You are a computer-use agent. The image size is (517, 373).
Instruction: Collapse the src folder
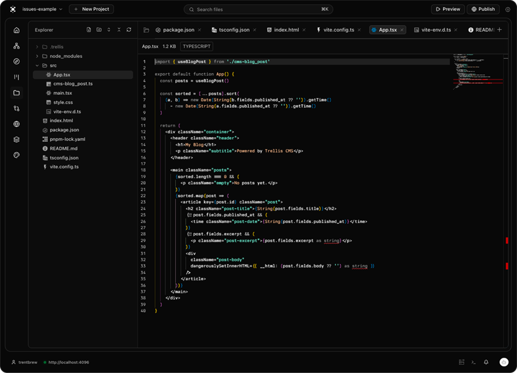pyautogui.click(x=37, y=66)
